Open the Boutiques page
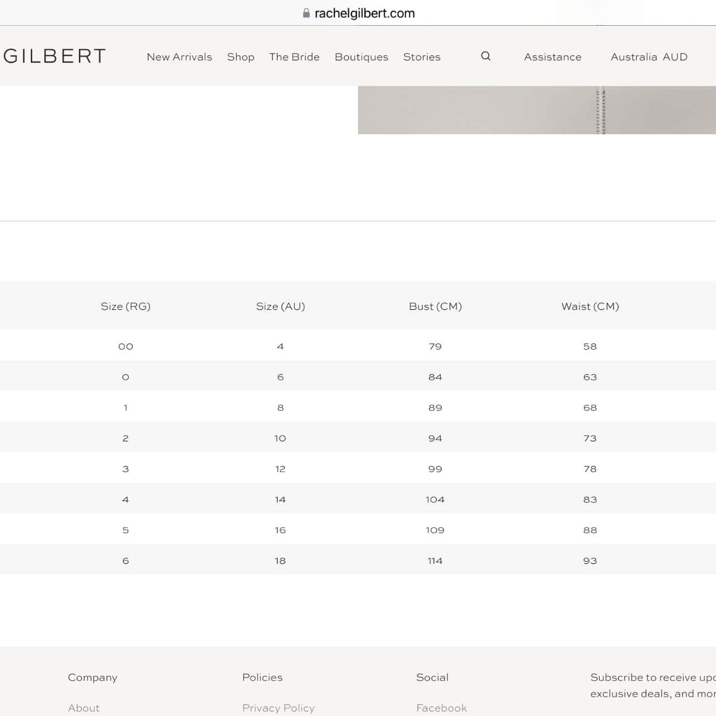This screenshot has width=716, height=716. pos(361,57)
